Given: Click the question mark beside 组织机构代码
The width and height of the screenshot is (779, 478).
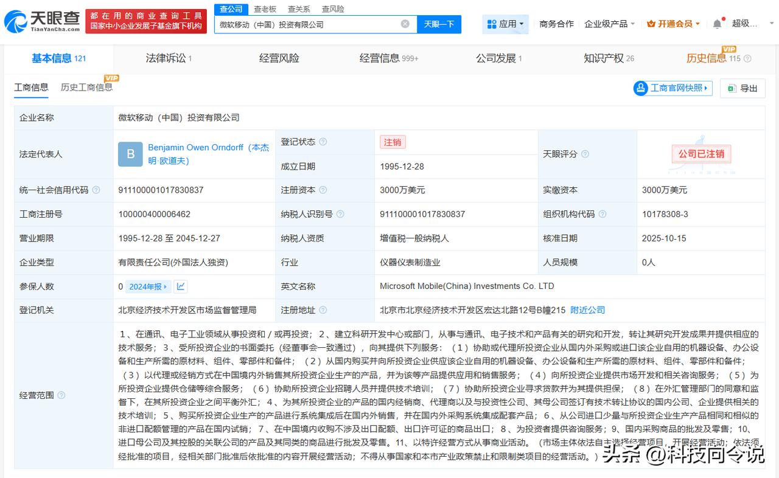Looking at the screenshot, I should (601, 214).
